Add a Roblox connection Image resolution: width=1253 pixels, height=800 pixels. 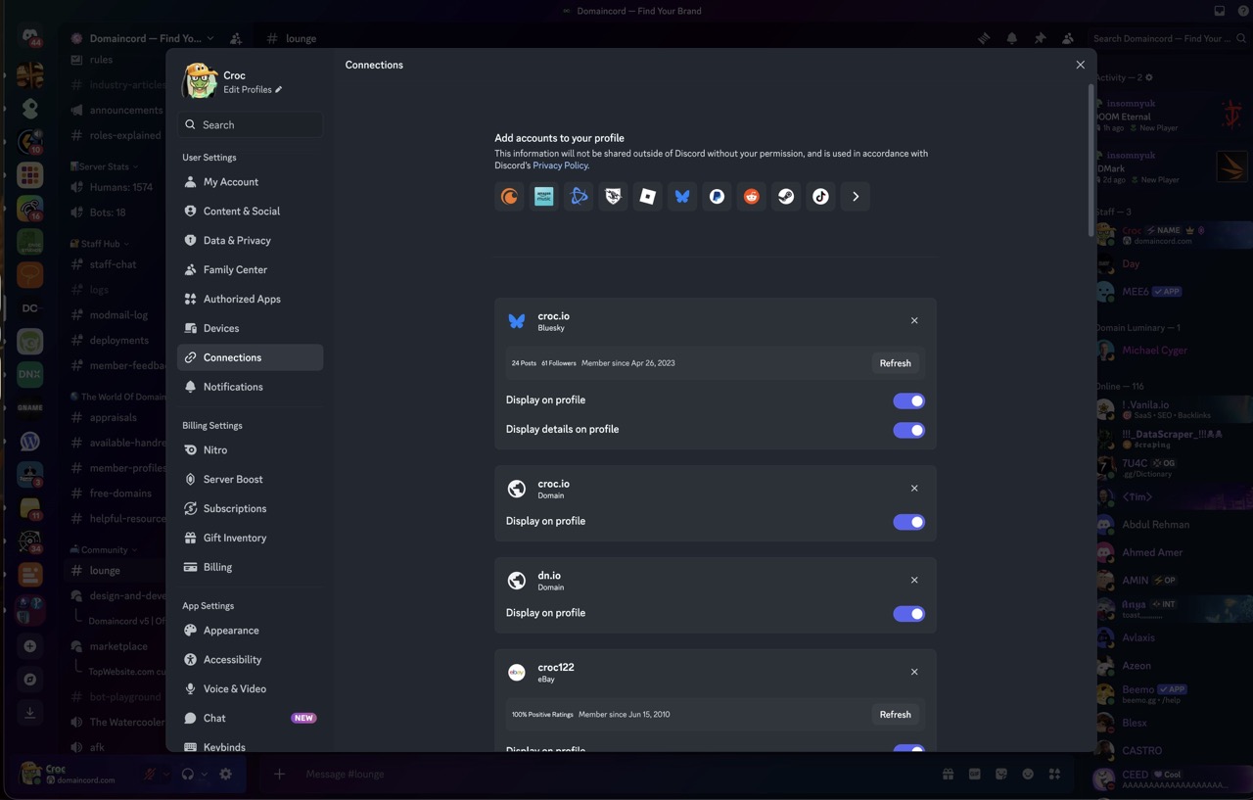(647, 196)
